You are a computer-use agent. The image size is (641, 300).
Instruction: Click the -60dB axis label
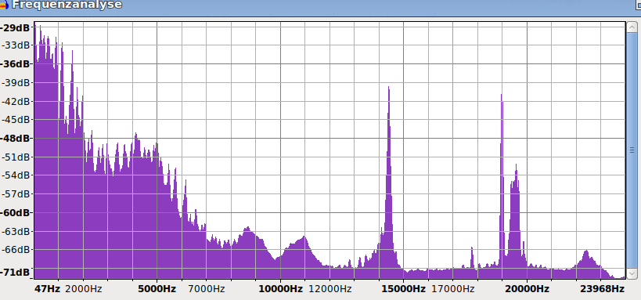(x=16, y=212)
